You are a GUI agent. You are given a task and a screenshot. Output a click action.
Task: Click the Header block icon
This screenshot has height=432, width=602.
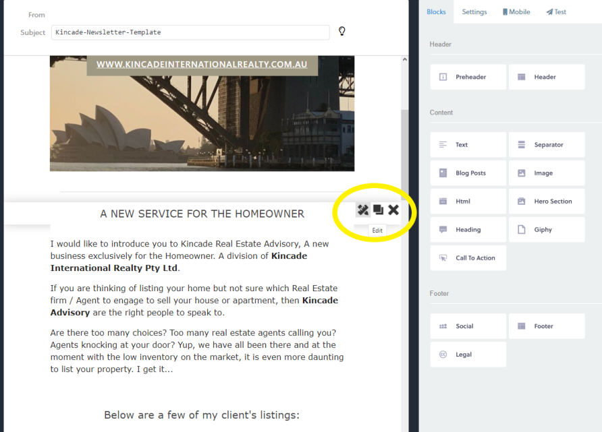tap(522, 77)
